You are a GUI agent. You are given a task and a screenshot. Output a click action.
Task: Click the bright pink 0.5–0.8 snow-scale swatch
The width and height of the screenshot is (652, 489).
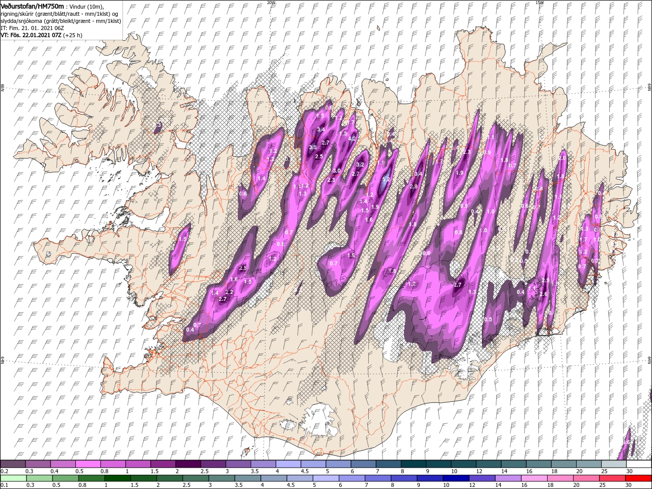point(88,464)
